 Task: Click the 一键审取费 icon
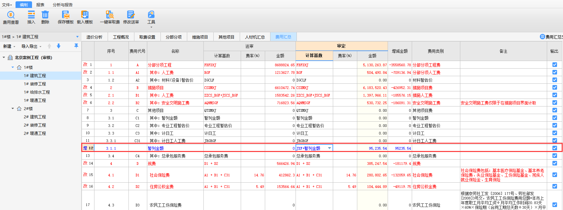tap(110, 15)
